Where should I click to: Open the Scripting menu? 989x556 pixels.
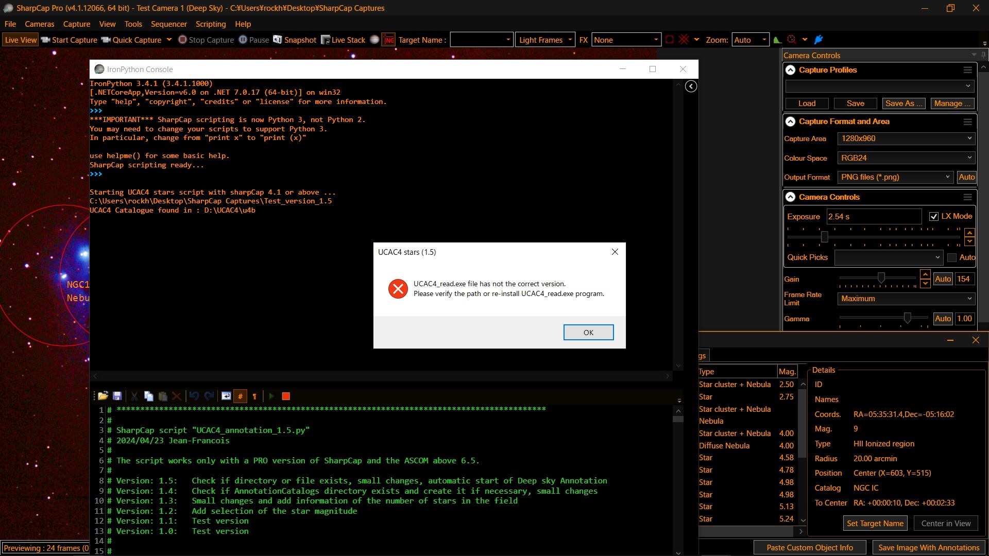[209, 24]
